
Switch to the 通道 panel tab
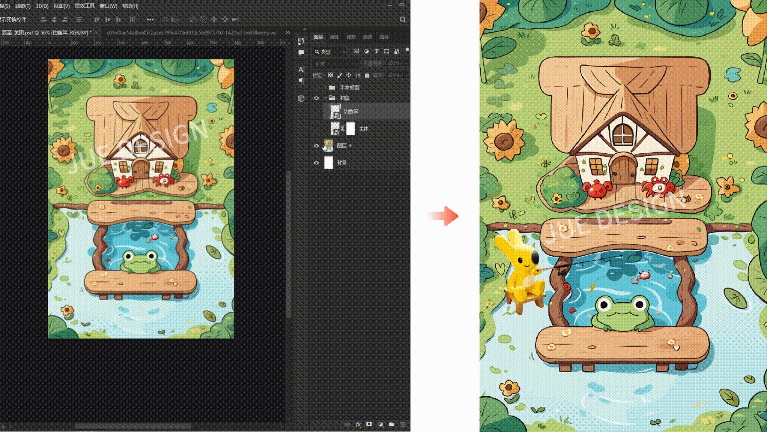(367, 37)
